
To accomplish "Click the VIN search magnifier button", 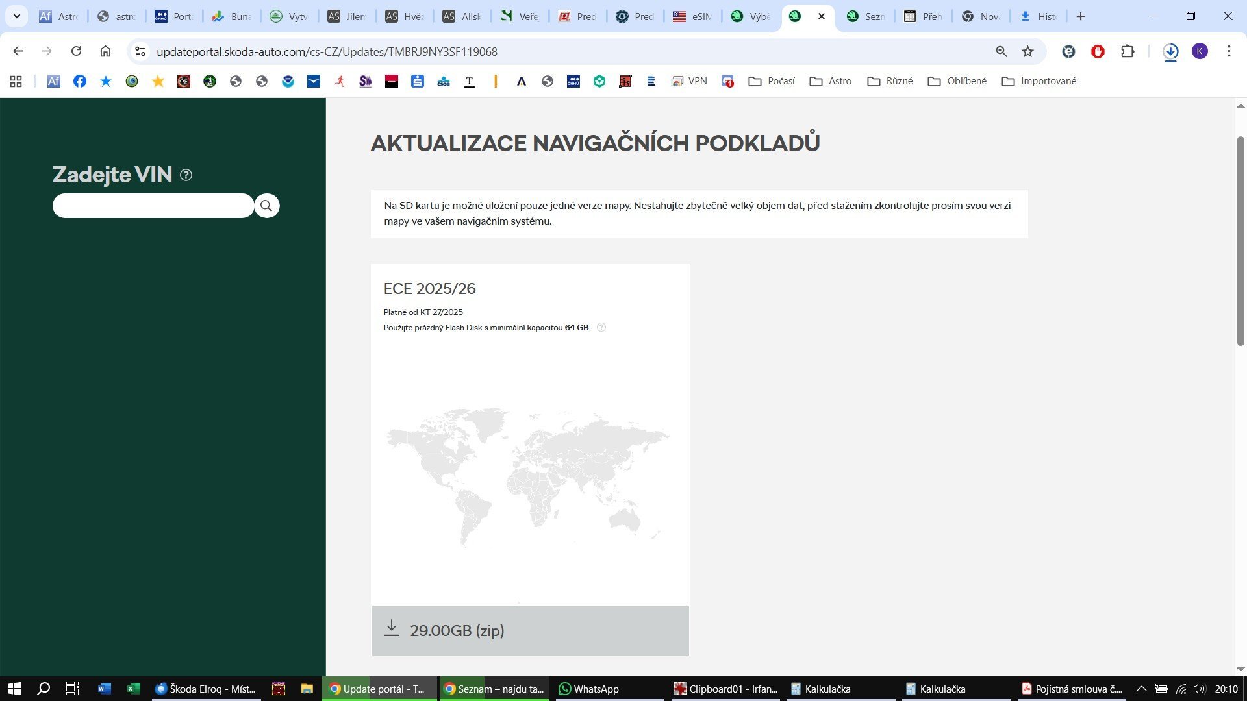I will pos(266,206).
